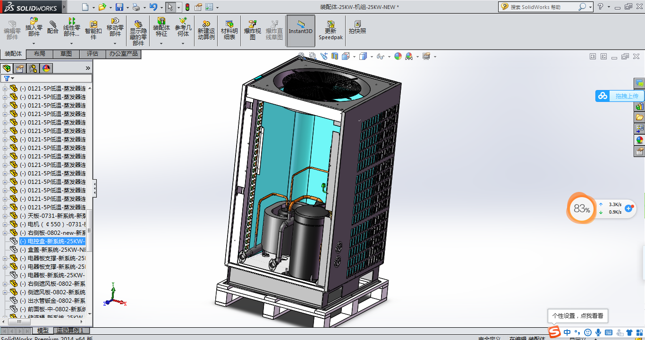Click the Zoom to Area magnifier icon

click(x=313, y=56)
